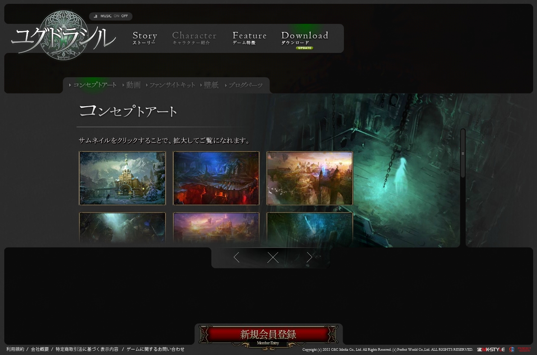
Task: Open the ゲームに関するお問い合わせ link
Action: pos(156,349)
